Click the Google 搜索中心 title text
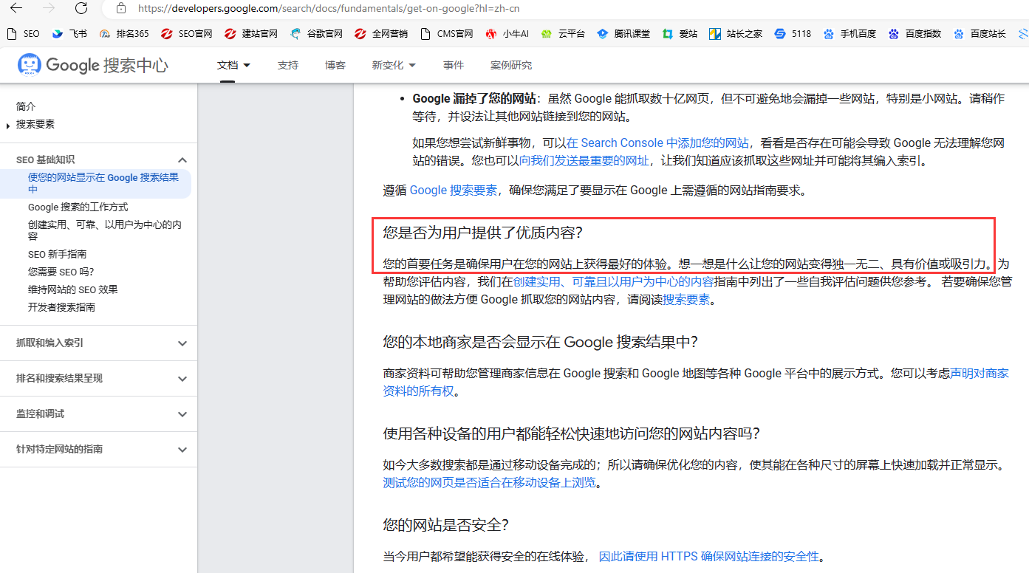1029x573 pixels. coord(107,65)
